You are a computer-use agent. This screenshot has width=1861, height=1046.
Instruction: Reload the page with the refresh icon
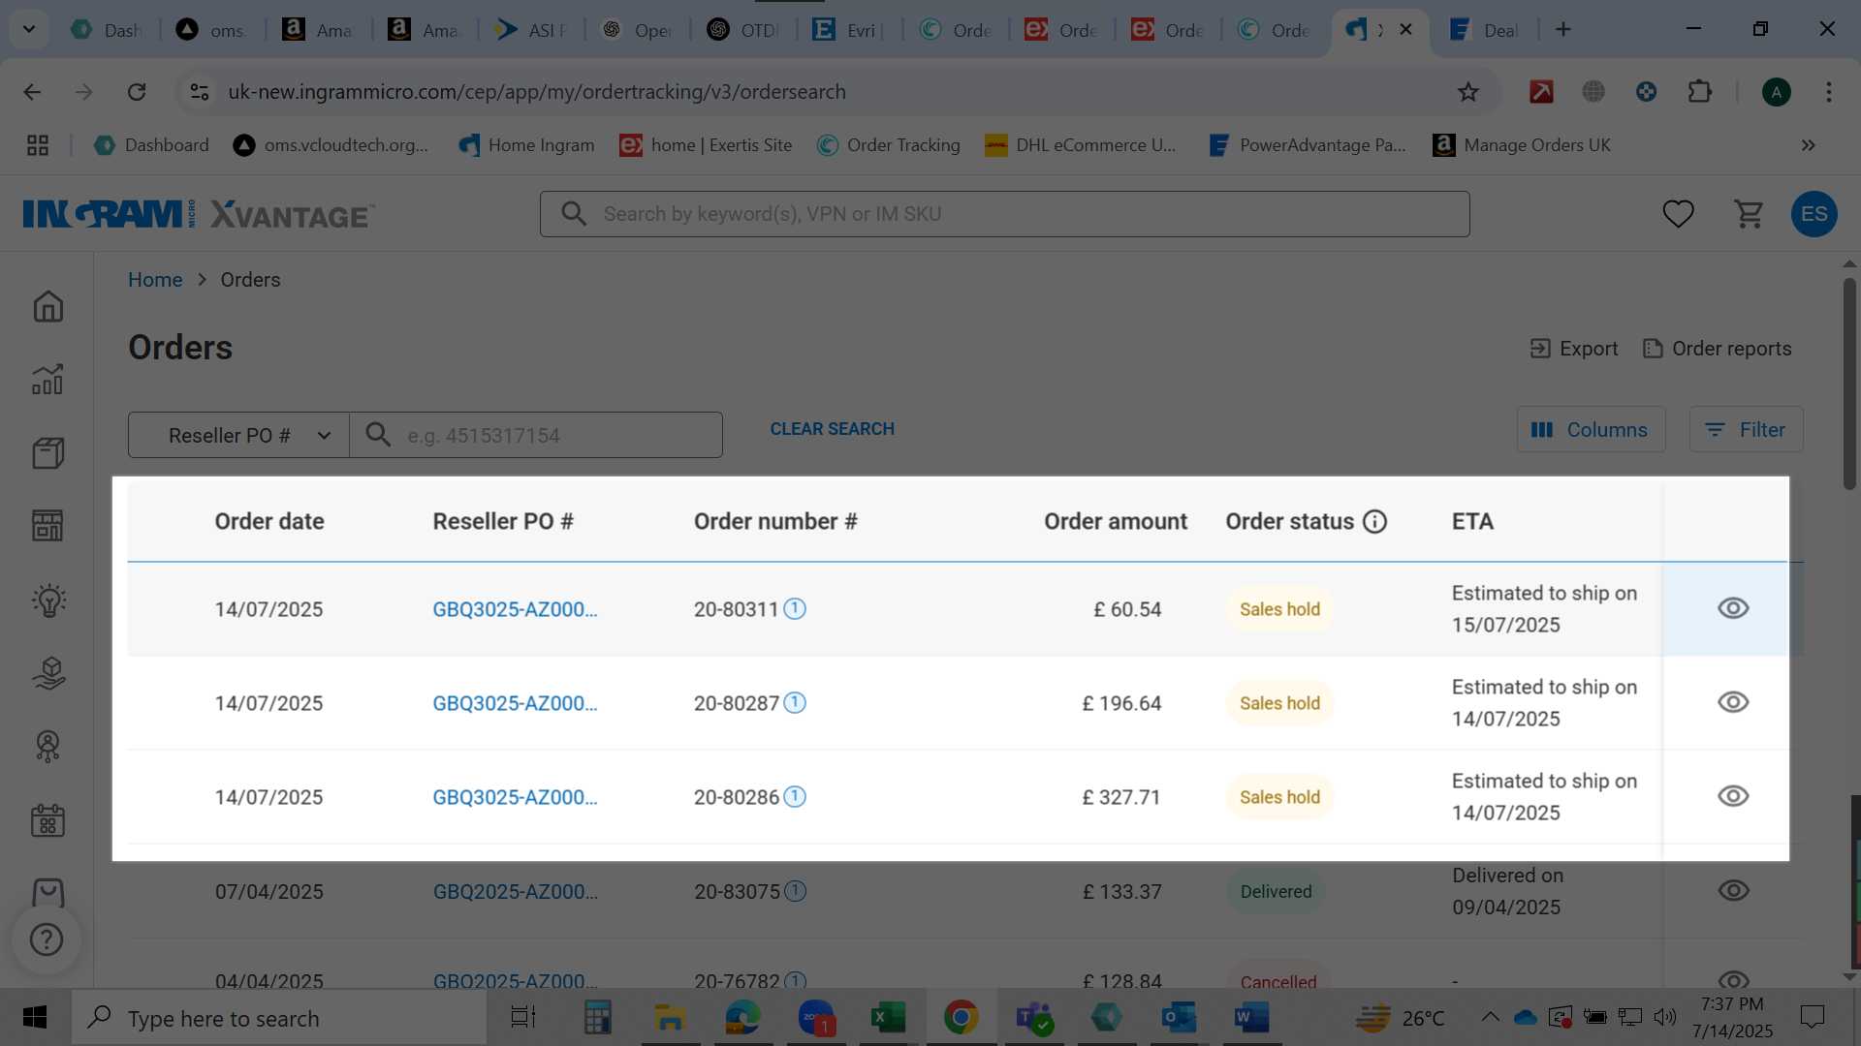tap(137, 92)
